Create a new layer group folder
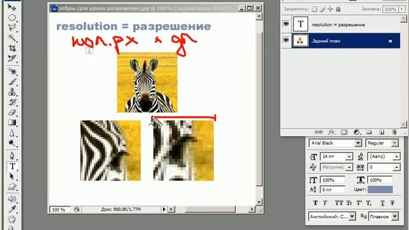 click(369, 132)
